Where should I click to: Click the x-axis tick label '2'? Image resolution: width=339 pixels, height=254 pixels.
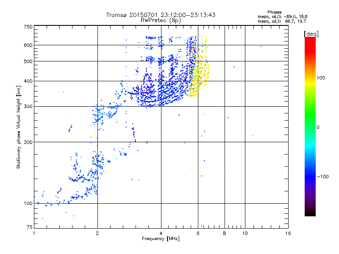pyautogui.click(x=97, y=233)
